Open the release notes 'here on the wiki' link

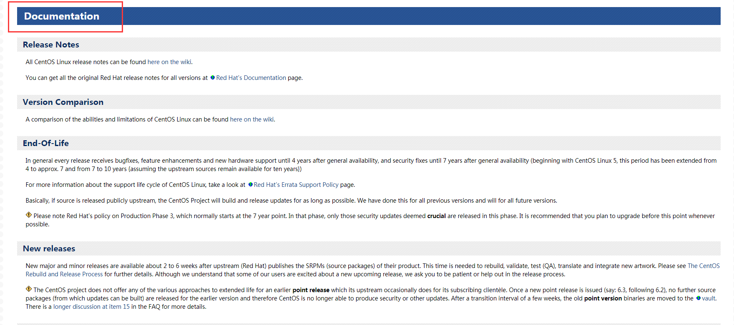[x=169, y=62]
